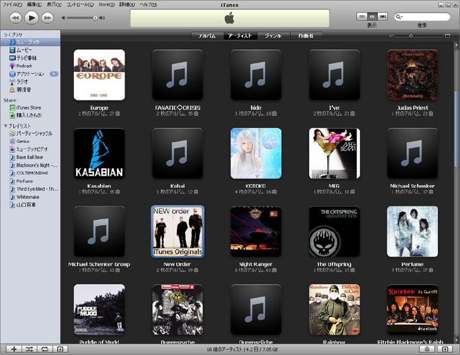This screenshot has height=355, width=460.
Task: Click the small artwork size icon
Action: [x=390, y=36]
